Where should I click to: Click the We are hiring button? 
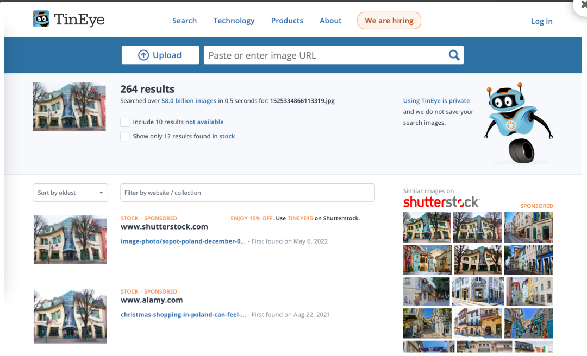point(389,21)
